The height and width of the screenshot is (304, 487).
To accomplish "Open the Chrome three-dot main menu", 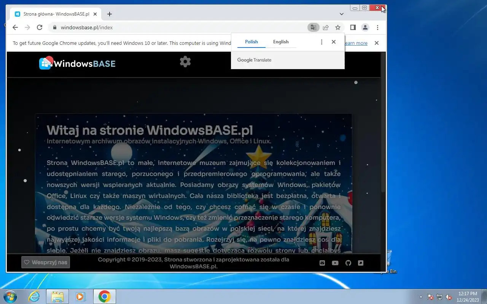I will tap(377, 27).
